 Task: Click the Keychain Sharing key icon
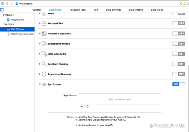click(44, 64)
